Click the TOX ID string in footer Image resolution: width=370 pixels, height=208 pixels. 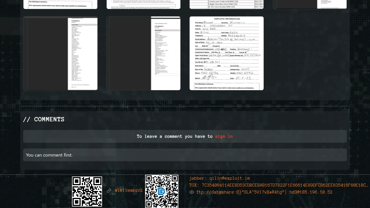tap(279, 185)
